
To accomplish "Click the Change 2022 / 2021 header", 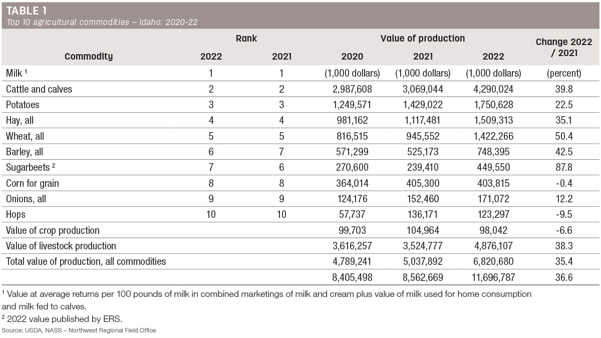I will point(564,48).
